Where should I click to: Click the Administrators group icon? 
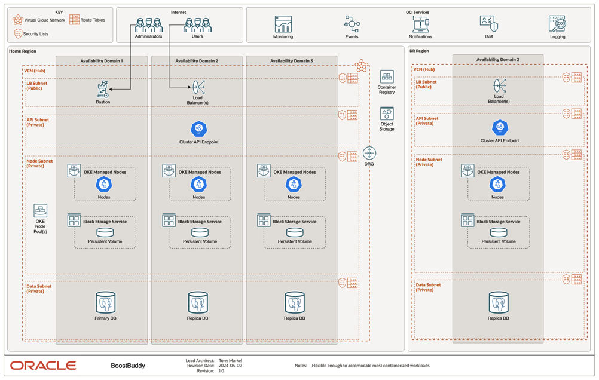[150, 23]
